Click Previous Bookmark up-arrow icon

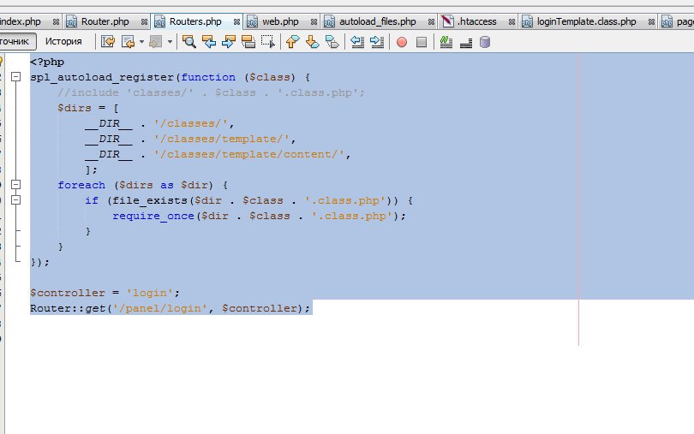[x=292, y=42]
